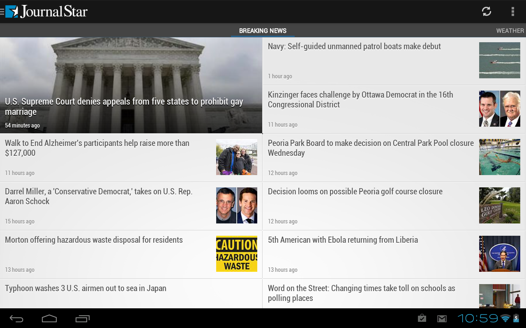Go to the Android home screen
526x328 pixels.
pyautogui.click(x=49, y=319)
